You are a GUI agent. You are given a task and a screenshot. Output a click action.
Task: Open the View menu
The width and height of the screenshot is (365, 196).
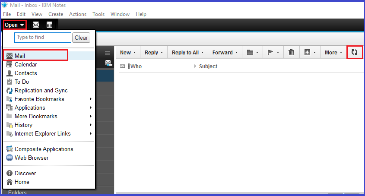37,14
